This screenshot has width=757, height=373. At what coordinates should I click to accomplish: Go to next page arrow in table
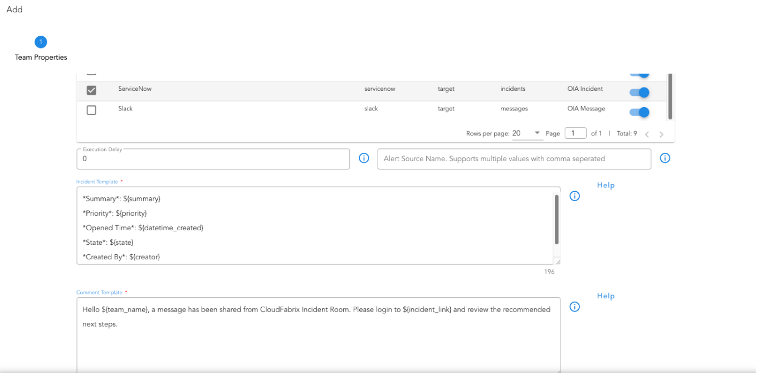[x=661, y=134]
